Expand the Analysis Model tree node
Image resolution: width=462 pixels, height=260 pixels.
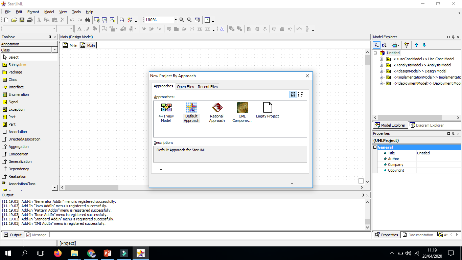(382, 65)
